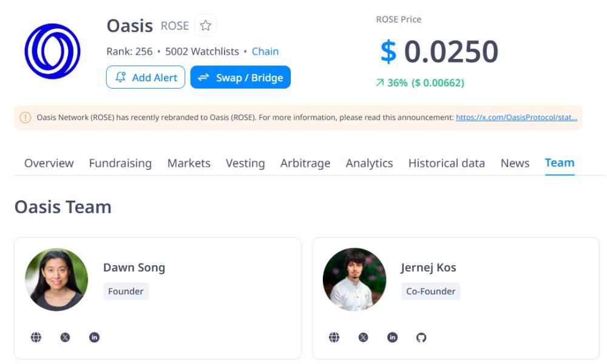Open the Historical data tab
The width and height of the screenshot is (607, 364).
point(447,163)
